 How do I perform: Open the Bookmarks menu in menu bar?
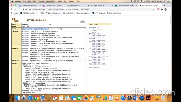tap(50, 1)
